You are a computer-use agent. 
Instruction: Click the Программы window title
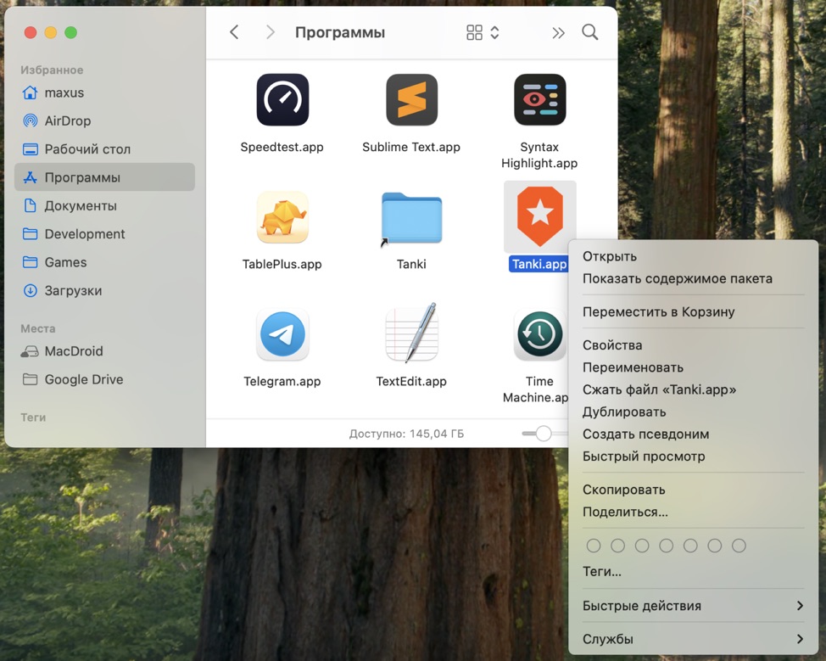(x=340, y=33)
